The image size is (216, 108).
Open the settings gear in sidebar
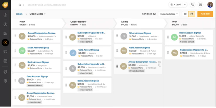point(5,81)
